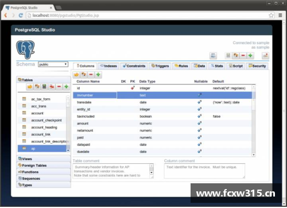Image resolution: width=287 pixels, height=208 pixels.
Task: Click the rename column icon in Columns toolbar
Action: tap(84, 75)
